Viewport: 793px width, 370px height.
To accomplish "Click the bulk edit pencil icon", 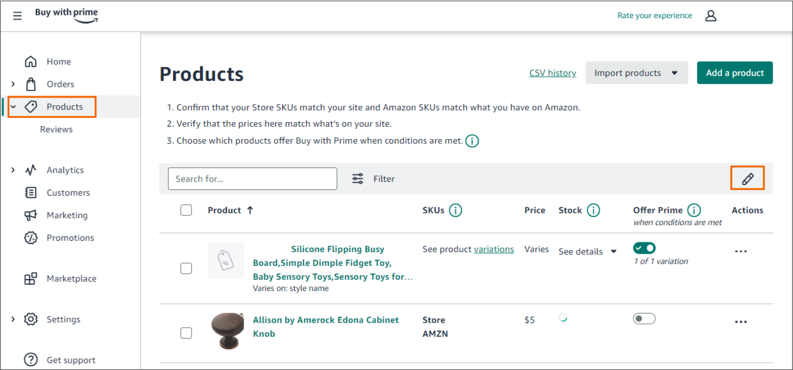I will 747,177.
